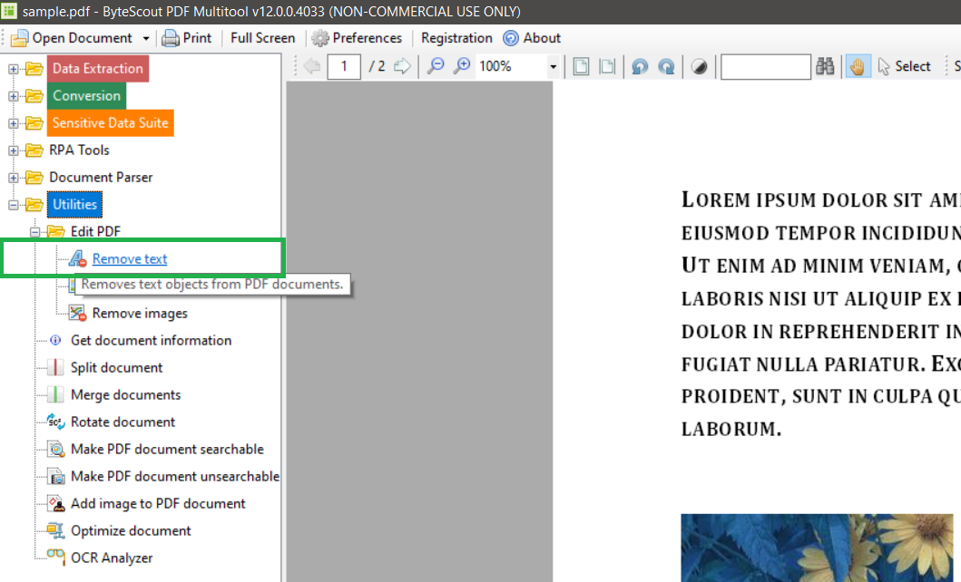Click Make PDF searchable icon

pyautogui.click(x=55, y=450)
